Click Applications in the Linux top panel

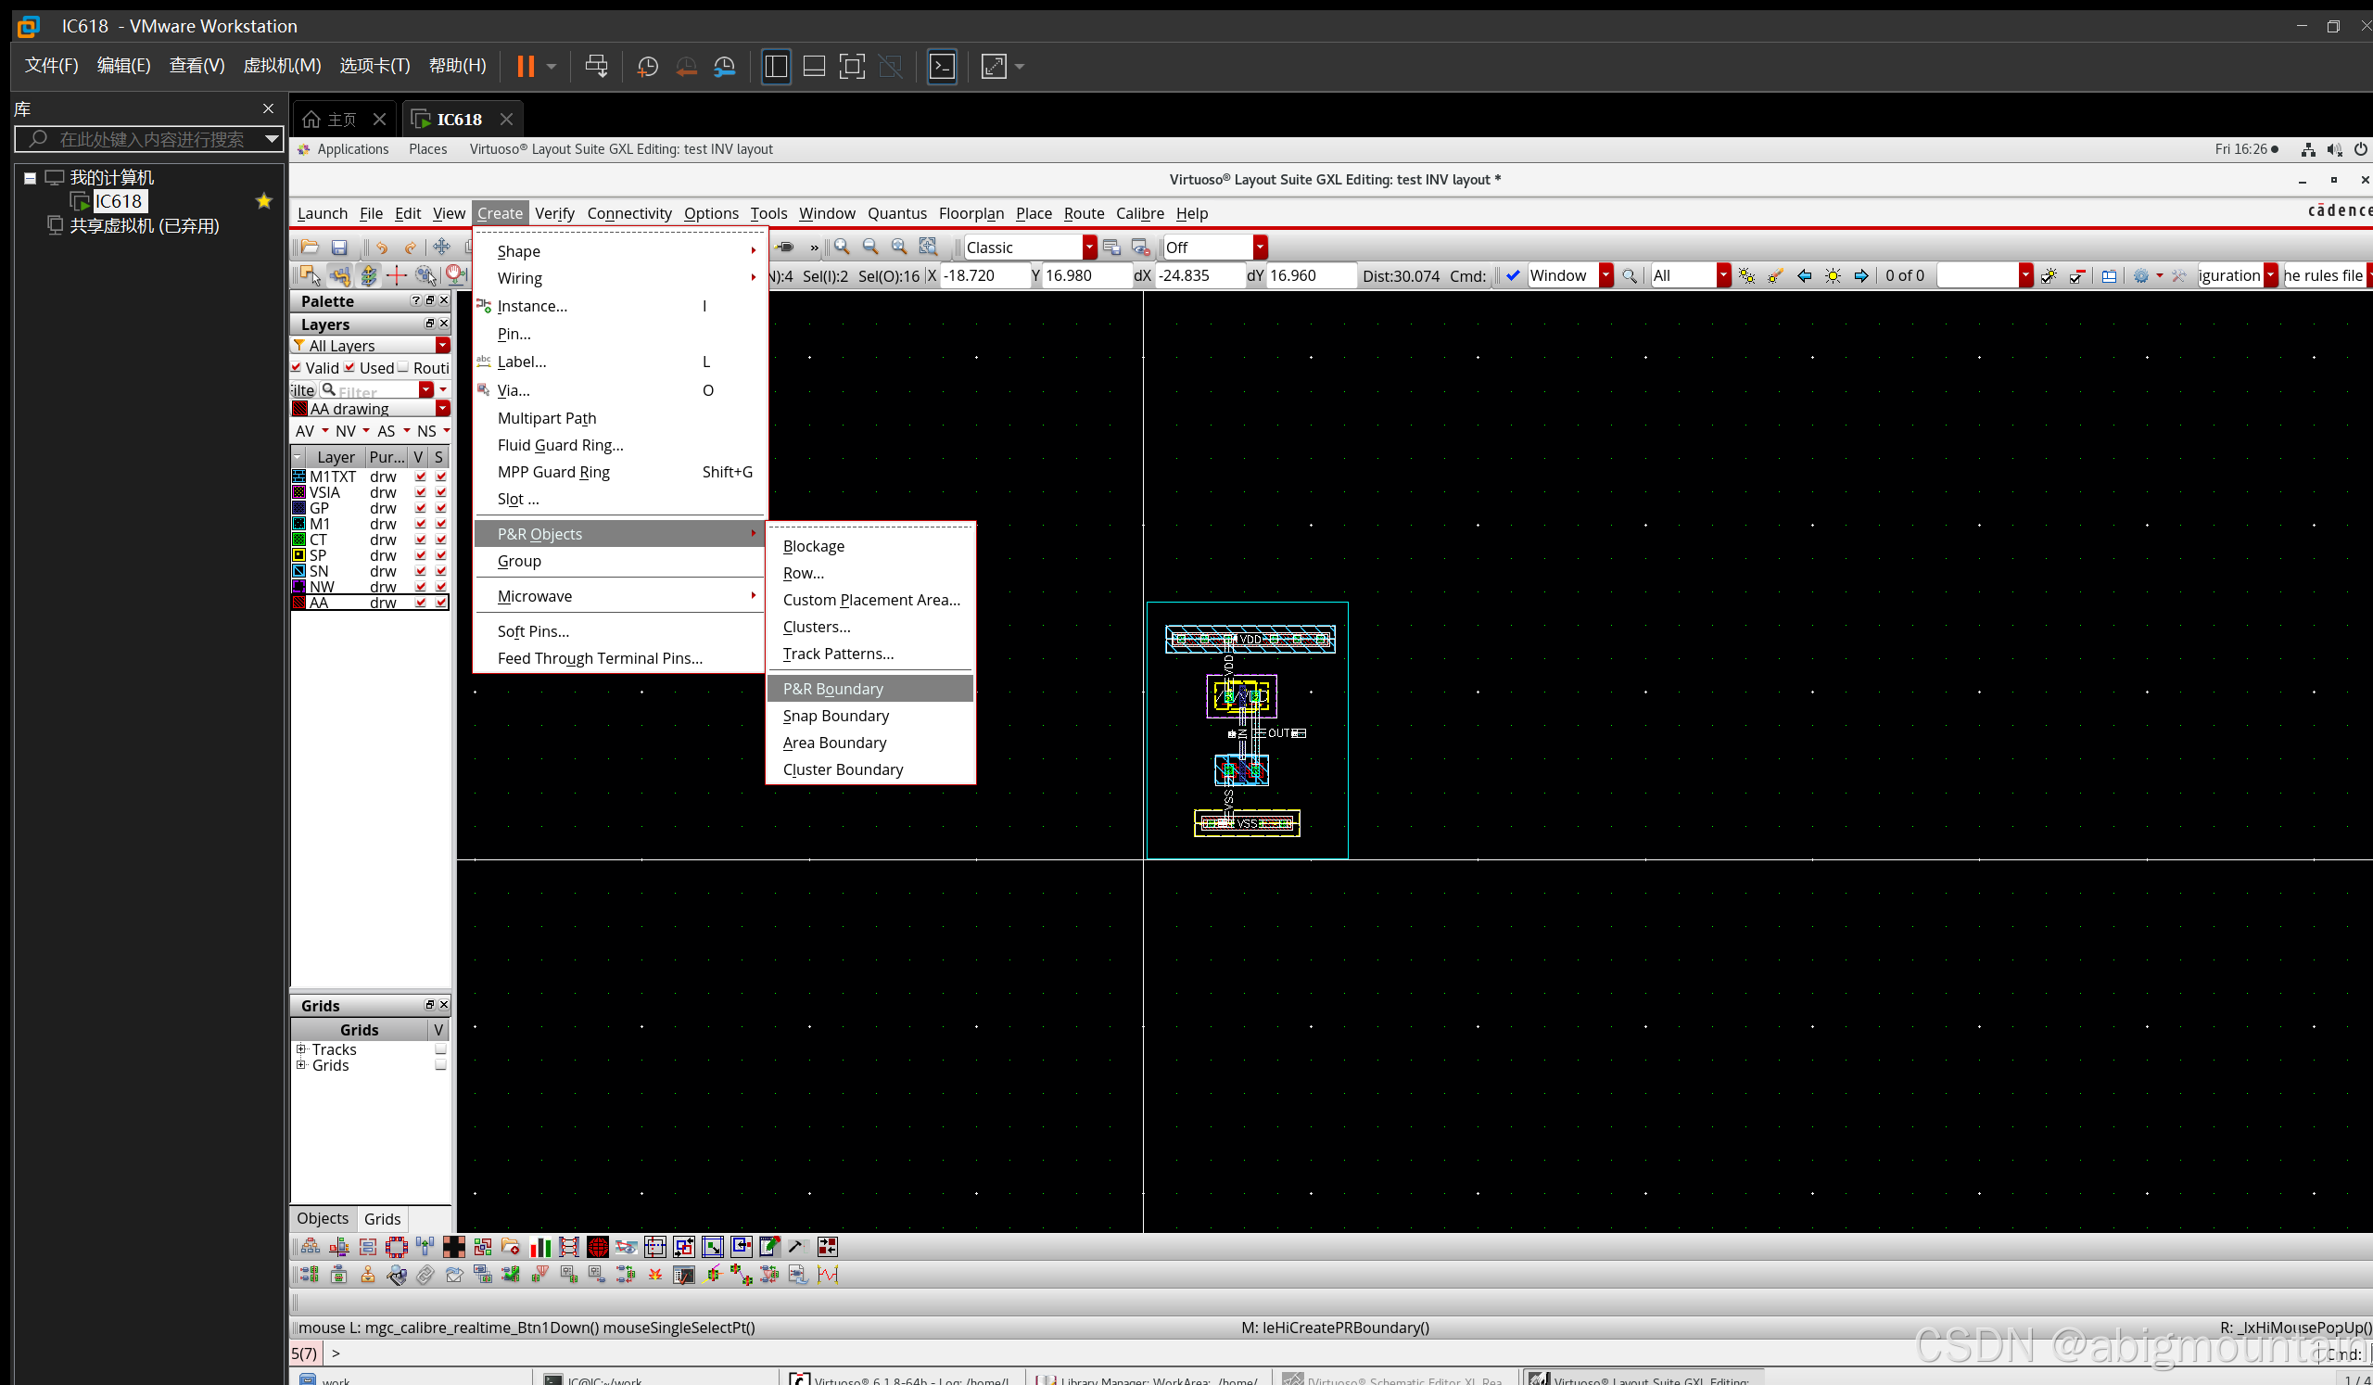353,148
